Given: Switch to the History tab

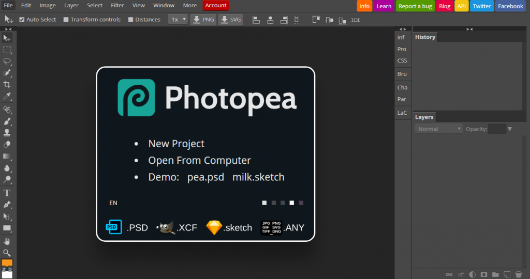Looking at the screenshot, I should (x=425, y=37).
